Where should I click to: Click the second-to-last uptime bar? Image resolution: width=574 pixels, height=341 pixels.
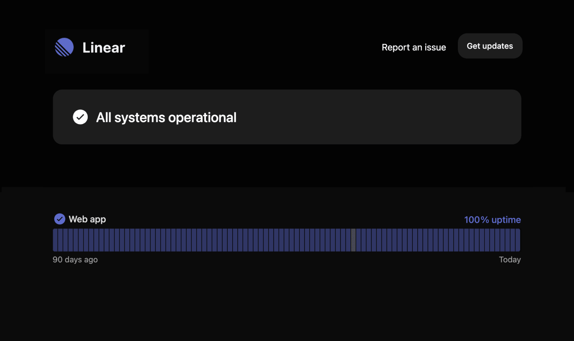tap(513, 240)
